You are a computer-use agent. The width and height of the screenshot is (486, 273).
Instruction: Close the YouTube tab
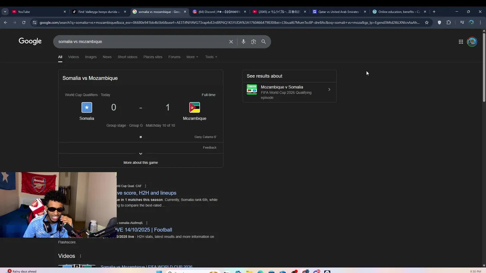click(x=65, y=12)
